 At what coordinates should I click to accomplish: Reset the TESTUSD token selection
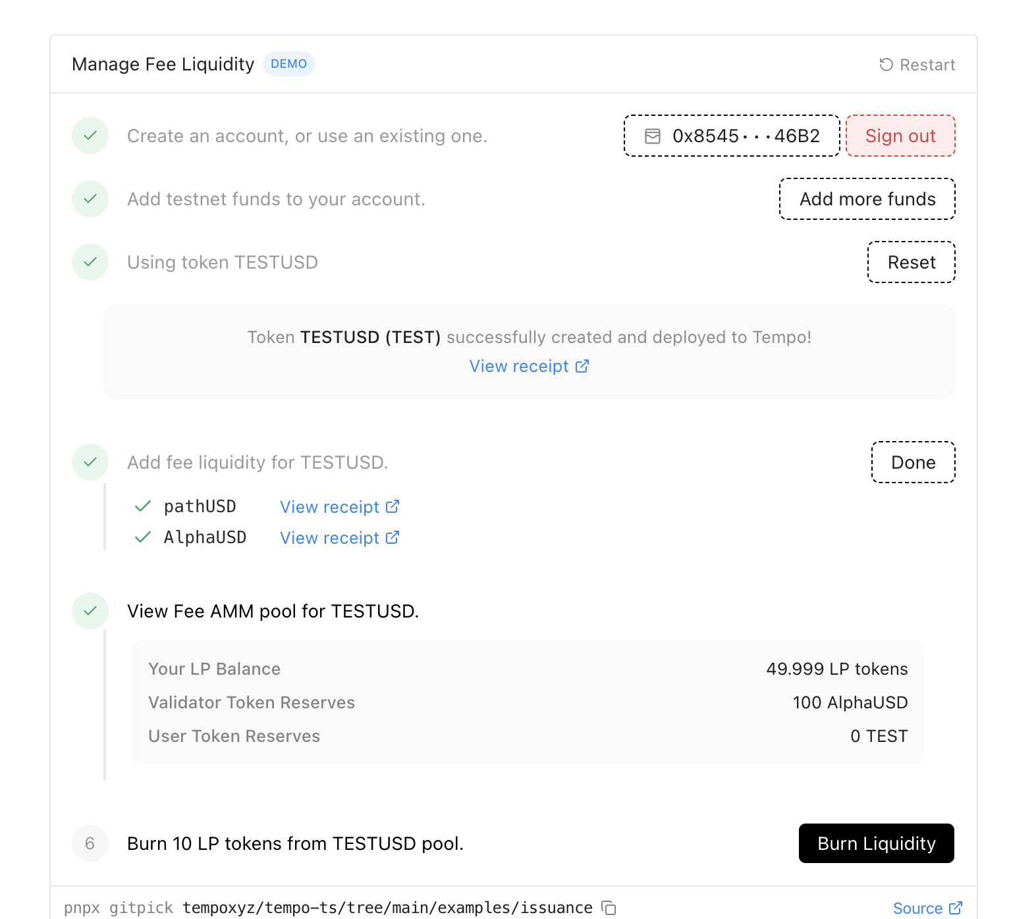pos(911,262)
